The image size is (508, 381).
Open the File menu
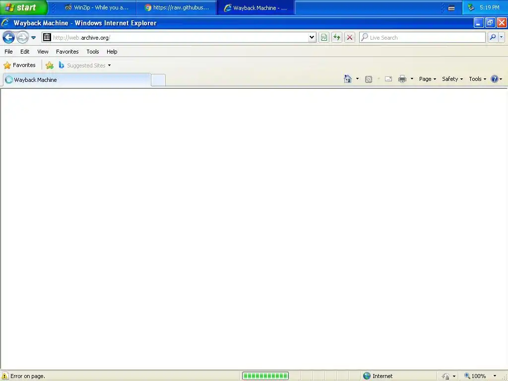8,52
